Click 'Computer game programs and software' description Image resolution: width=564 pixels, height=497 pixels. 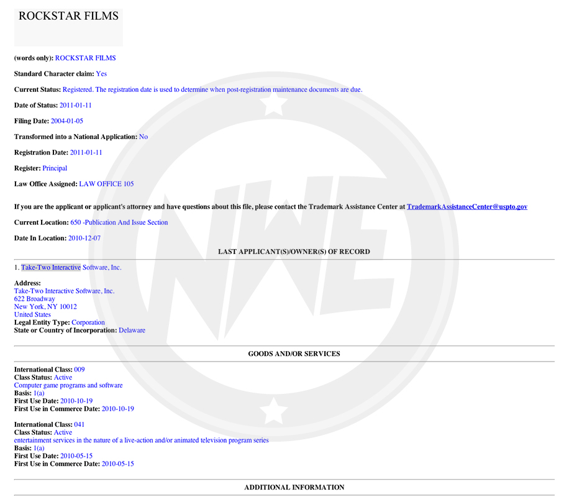[68, 385]
